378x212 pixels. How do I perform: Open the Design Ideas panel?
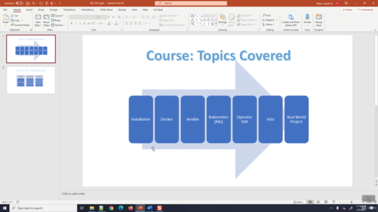click(319, 20)
